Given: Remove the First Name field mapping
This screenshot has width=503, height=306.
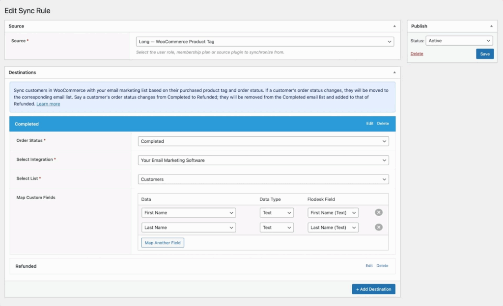Looking at the screenshot, I should (378, 212).
